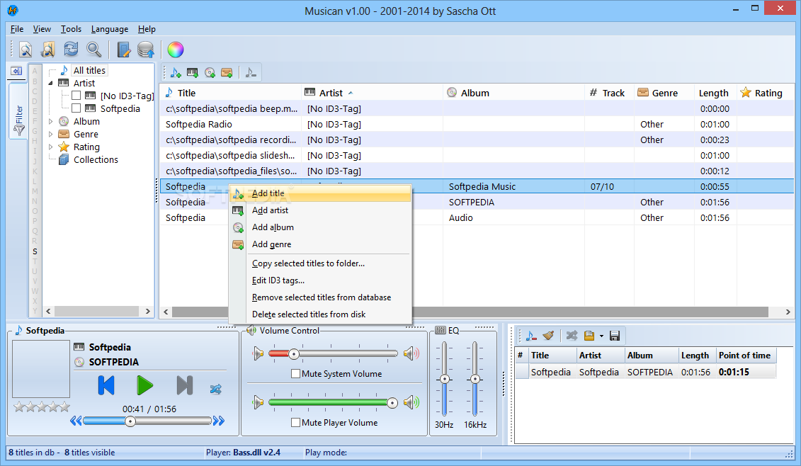Choose Add genre from context menu
Screen dimensions: 801x466
coord(320,244)
